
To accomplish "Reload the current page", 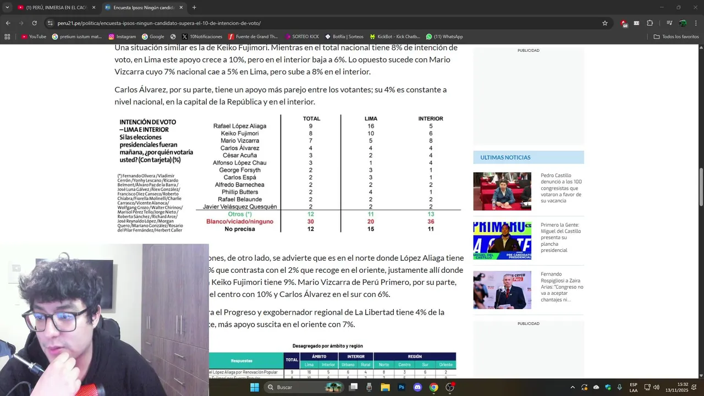I will (34, 23).
